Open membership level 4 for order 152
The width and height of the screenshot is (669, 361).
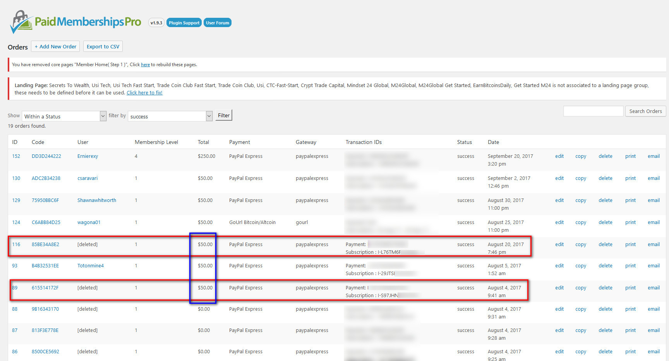[136, 156]
